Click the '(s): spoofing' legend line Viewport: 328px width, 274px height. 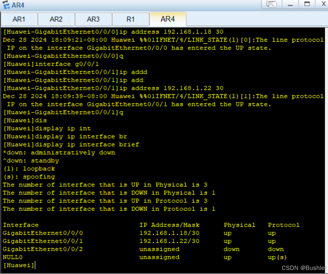pyautogui.click(x=29, y=177)
